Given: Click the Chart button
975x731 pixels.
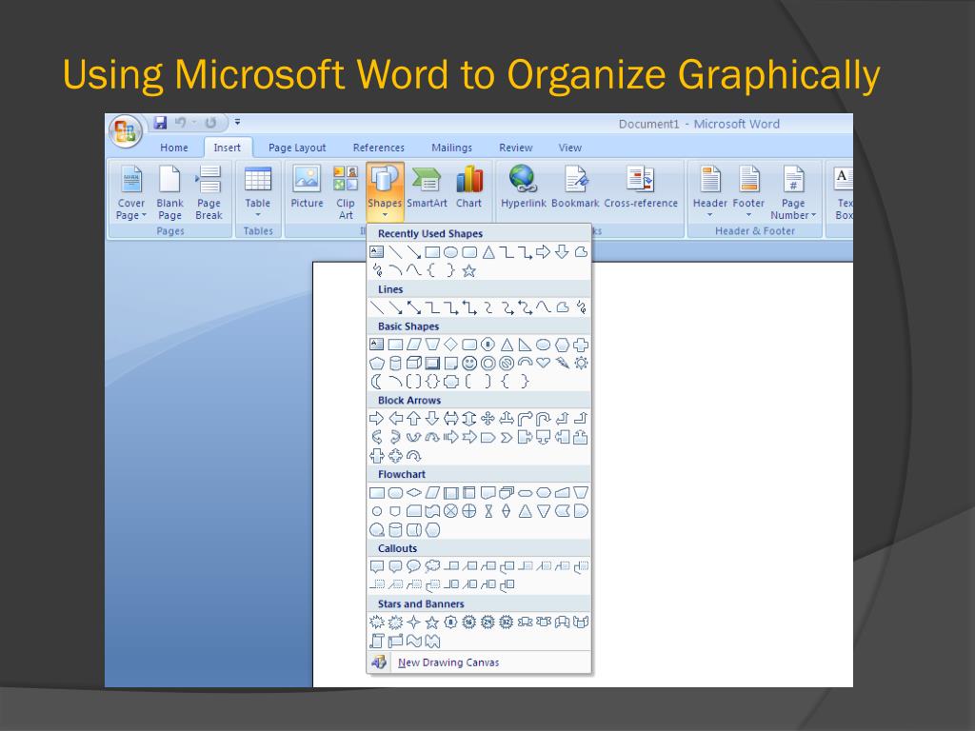Looking at the screenshot, I should [x=468, y=187].
